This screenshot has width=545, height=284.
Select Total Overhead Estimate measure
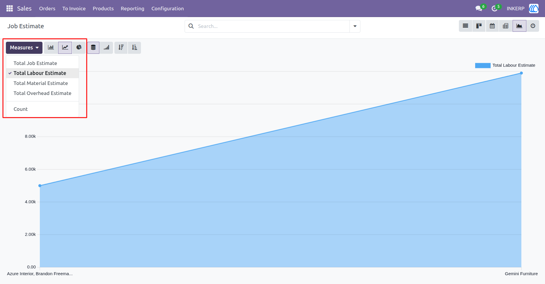pyautogui.click(x=42, y=93)
